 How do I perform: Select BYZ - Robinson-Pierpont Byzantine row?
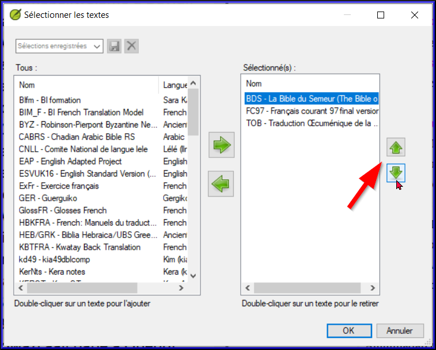pos(88,125)
